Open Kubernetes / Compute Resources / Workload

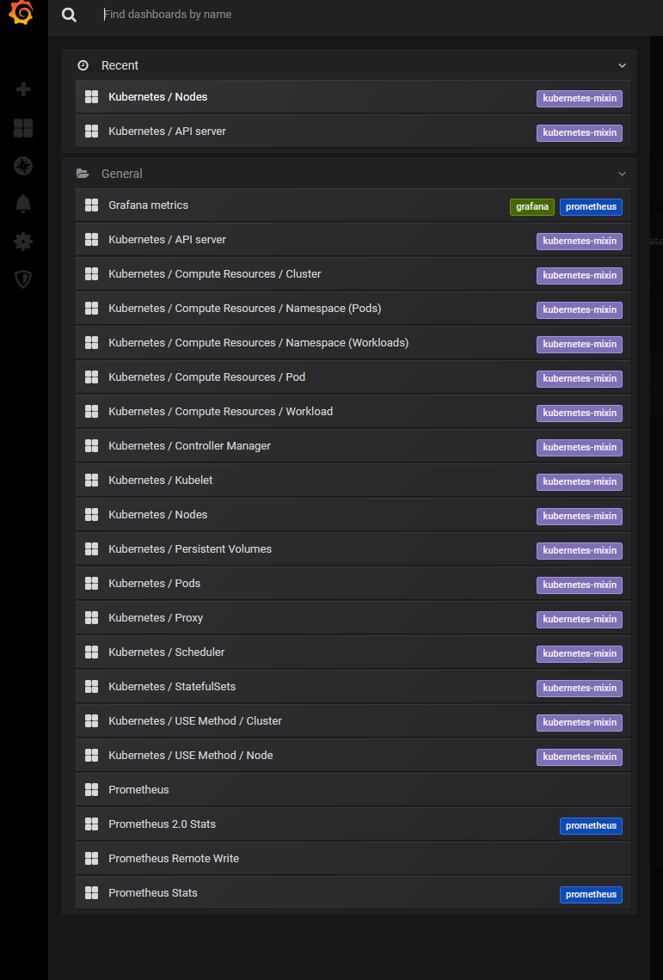pyautogui.click(x=353, y=411)
